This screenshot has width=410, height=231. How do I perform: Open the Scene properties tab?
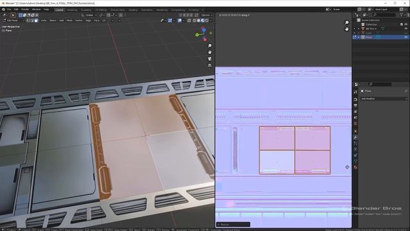tap(356, 117)
